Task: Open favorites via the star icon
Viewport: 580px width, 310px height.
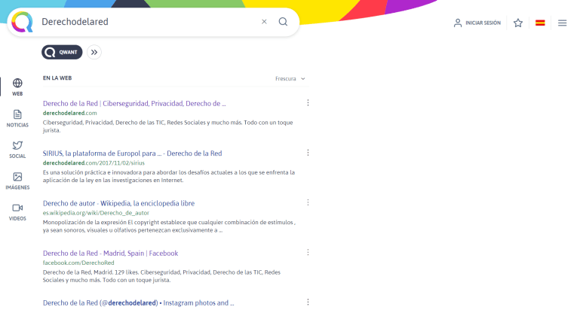Action: 518,23
